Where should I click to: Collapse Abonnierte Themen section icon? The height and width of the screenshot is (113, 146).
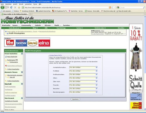pos(22,72)
